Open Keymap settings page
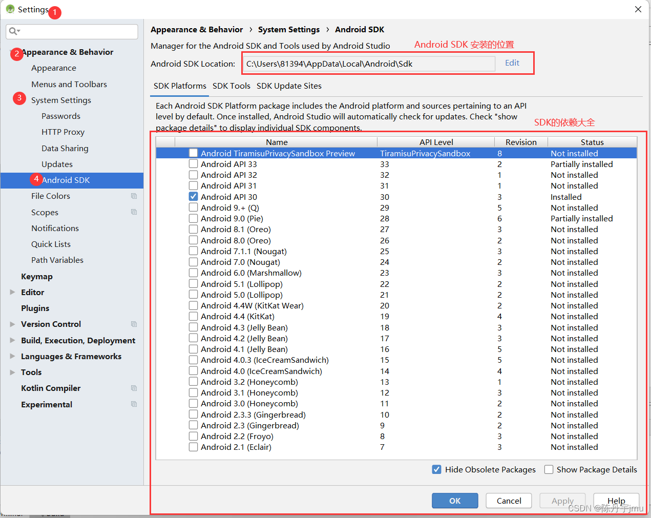Screen dimensions: 651x518 pyautogui.click(x=37, y=277)
